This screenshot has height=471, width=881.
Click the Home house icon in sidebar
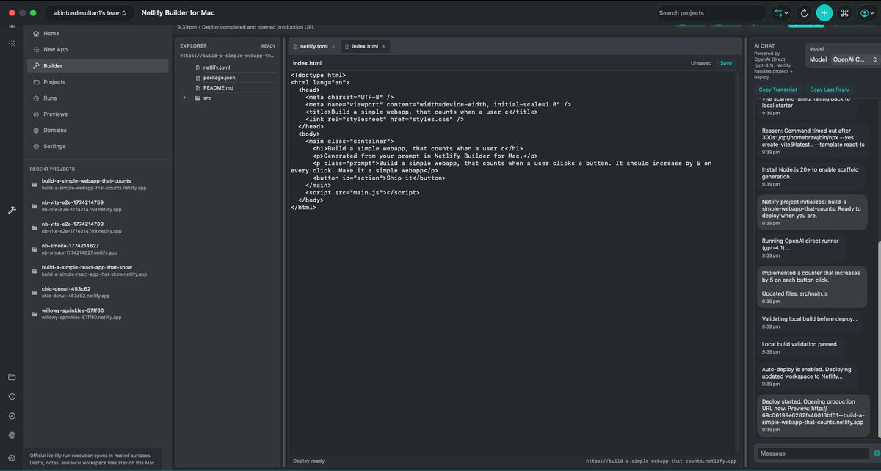click(36, 33)
